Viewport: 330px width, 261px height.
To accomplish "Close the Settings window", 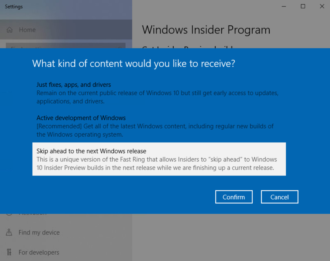I will [x=322, y=6].
